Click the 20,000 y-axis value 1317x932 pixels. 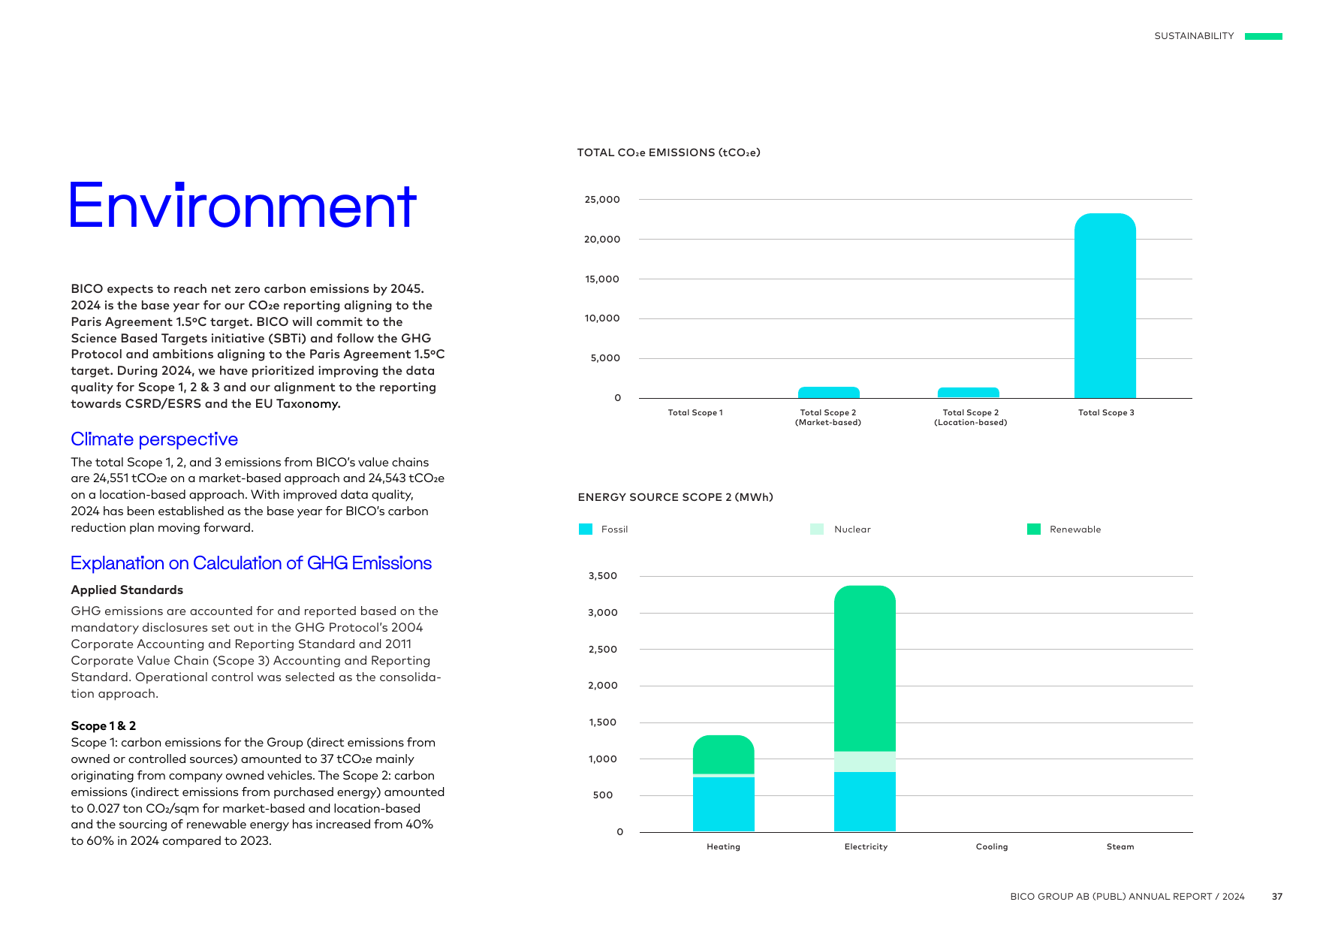tap(602, 240)
